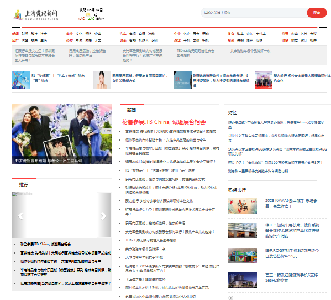This screenshot has width=331, height=300.
Task: Open the KAWAI poster thumbnail in the hot ranking
Action: [x=243, y=206]
